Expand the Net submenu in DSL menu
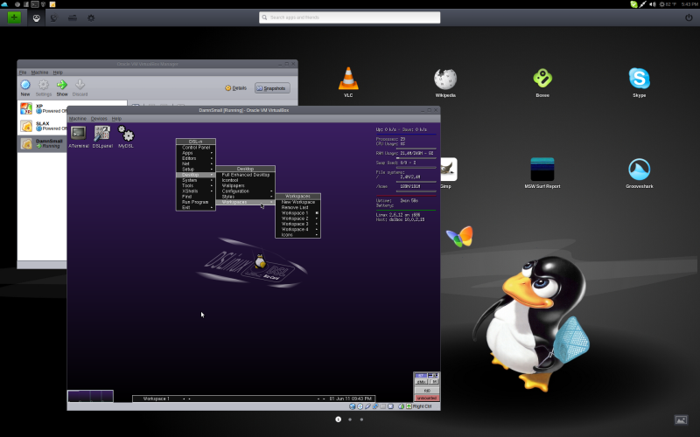Screen dimensions: 700x437 [x=195, y=163]
